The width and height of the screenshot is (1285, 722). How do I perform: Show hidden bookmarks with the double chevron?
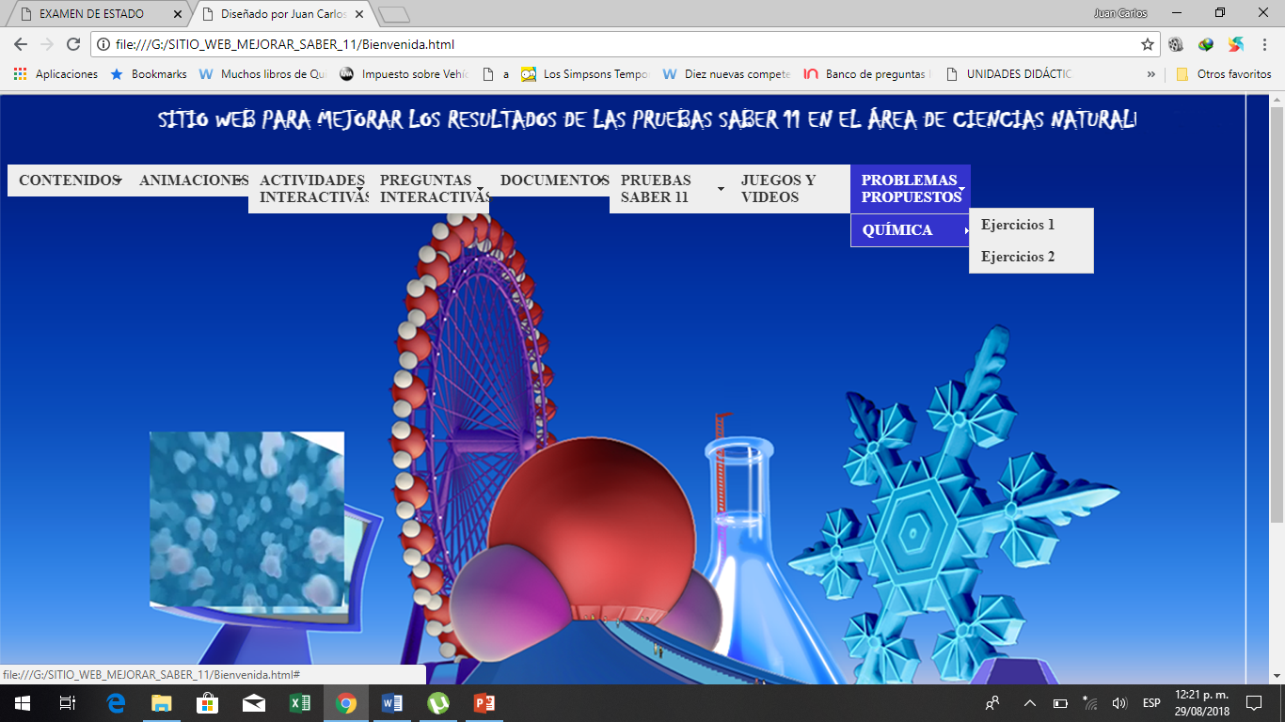pyautogui.click(x=1151, y=74)
